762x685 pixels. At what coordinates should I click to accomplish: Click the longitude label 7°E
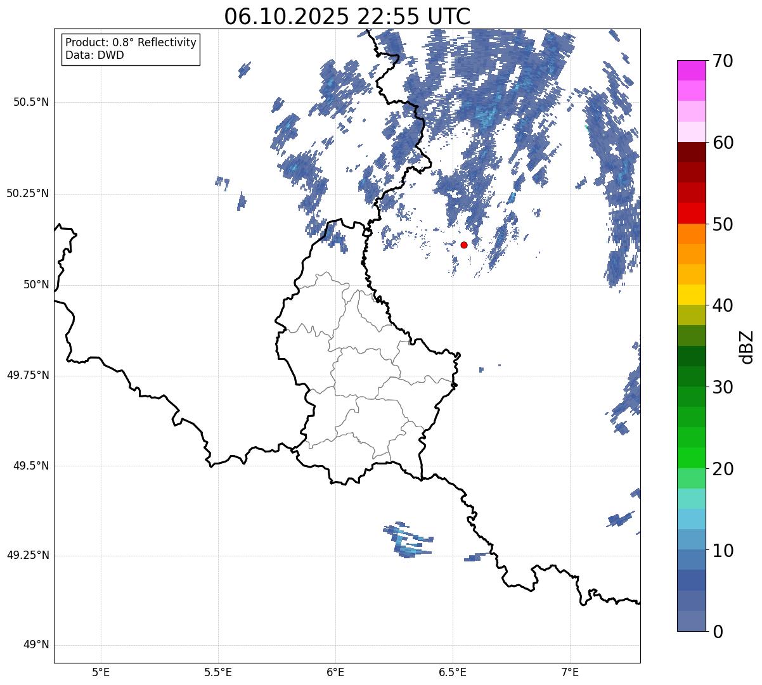click(x=571, y=672)
